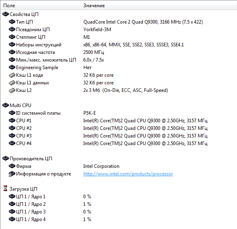Click the memory chip icon beside Кэш L2

pyautogui.click(x=12, y=90)
